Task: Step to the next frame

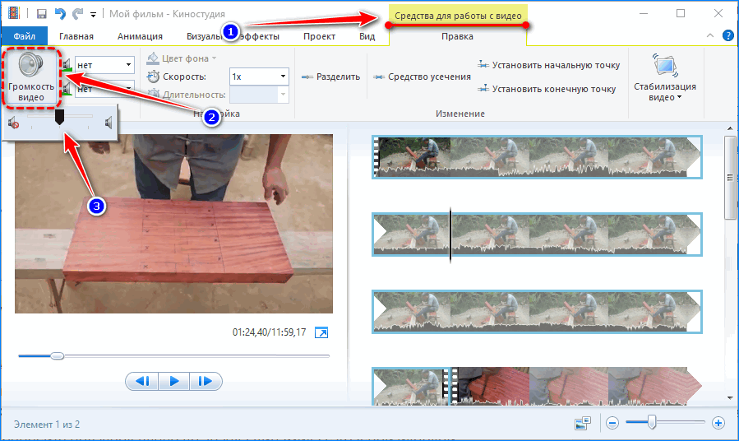Action: 206,381
